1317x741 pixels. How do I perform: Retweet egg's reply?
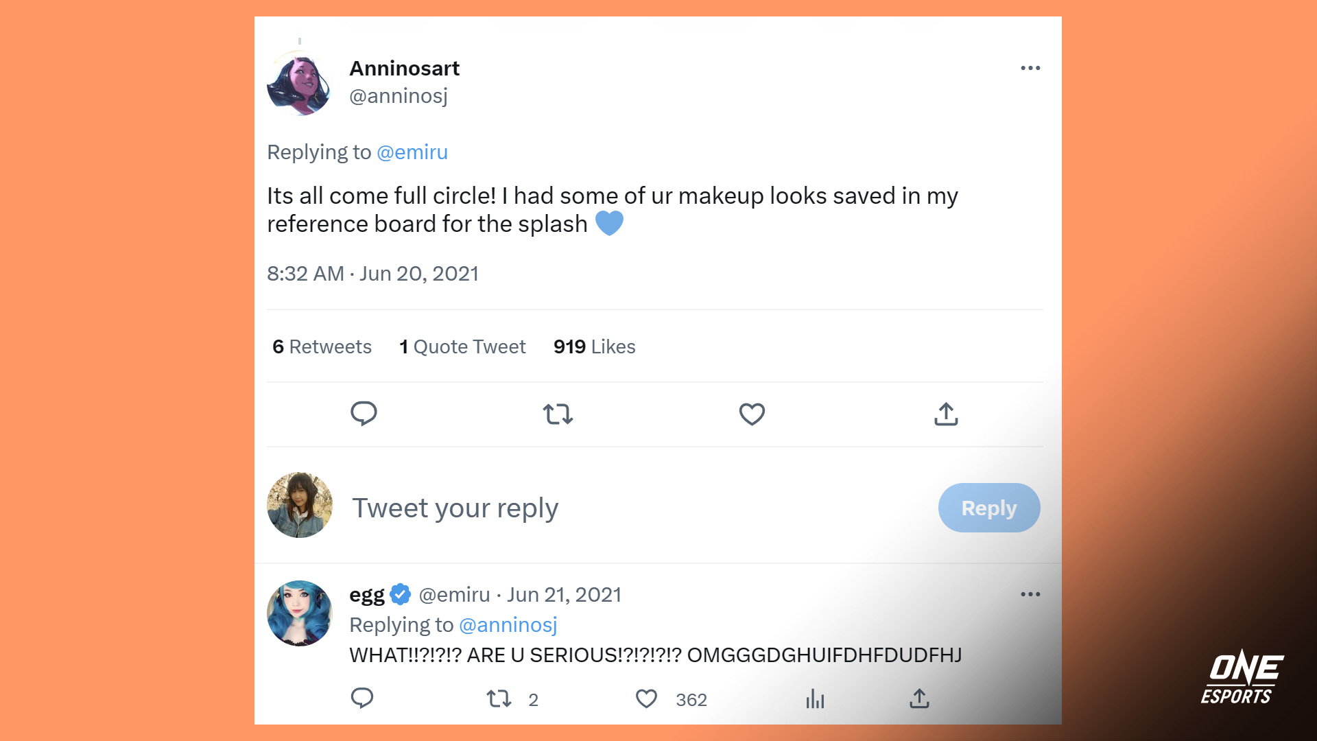pos(499,698)
